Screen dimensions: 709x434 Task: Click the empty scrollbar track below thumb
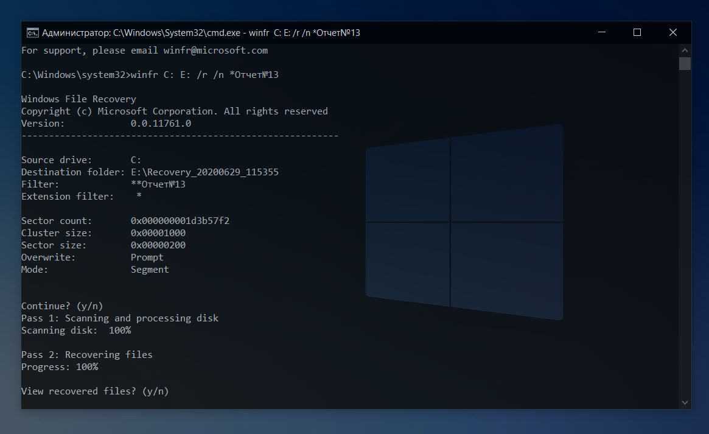[685, 243]
